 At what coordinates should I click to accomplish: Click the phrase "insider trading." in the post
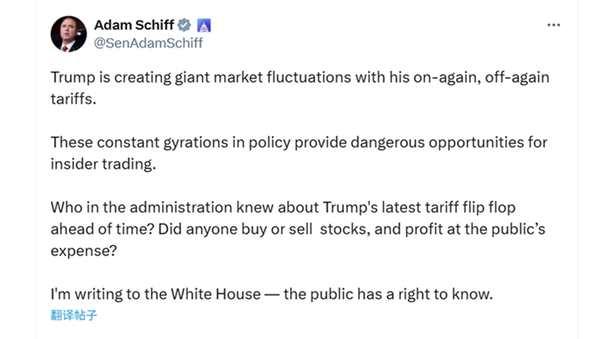104,164
